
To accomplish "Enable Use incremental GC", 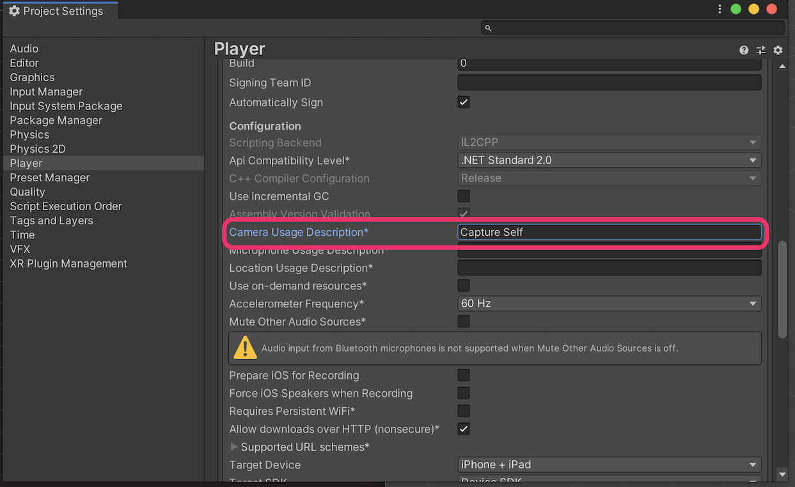I will (x=463, y=196).
